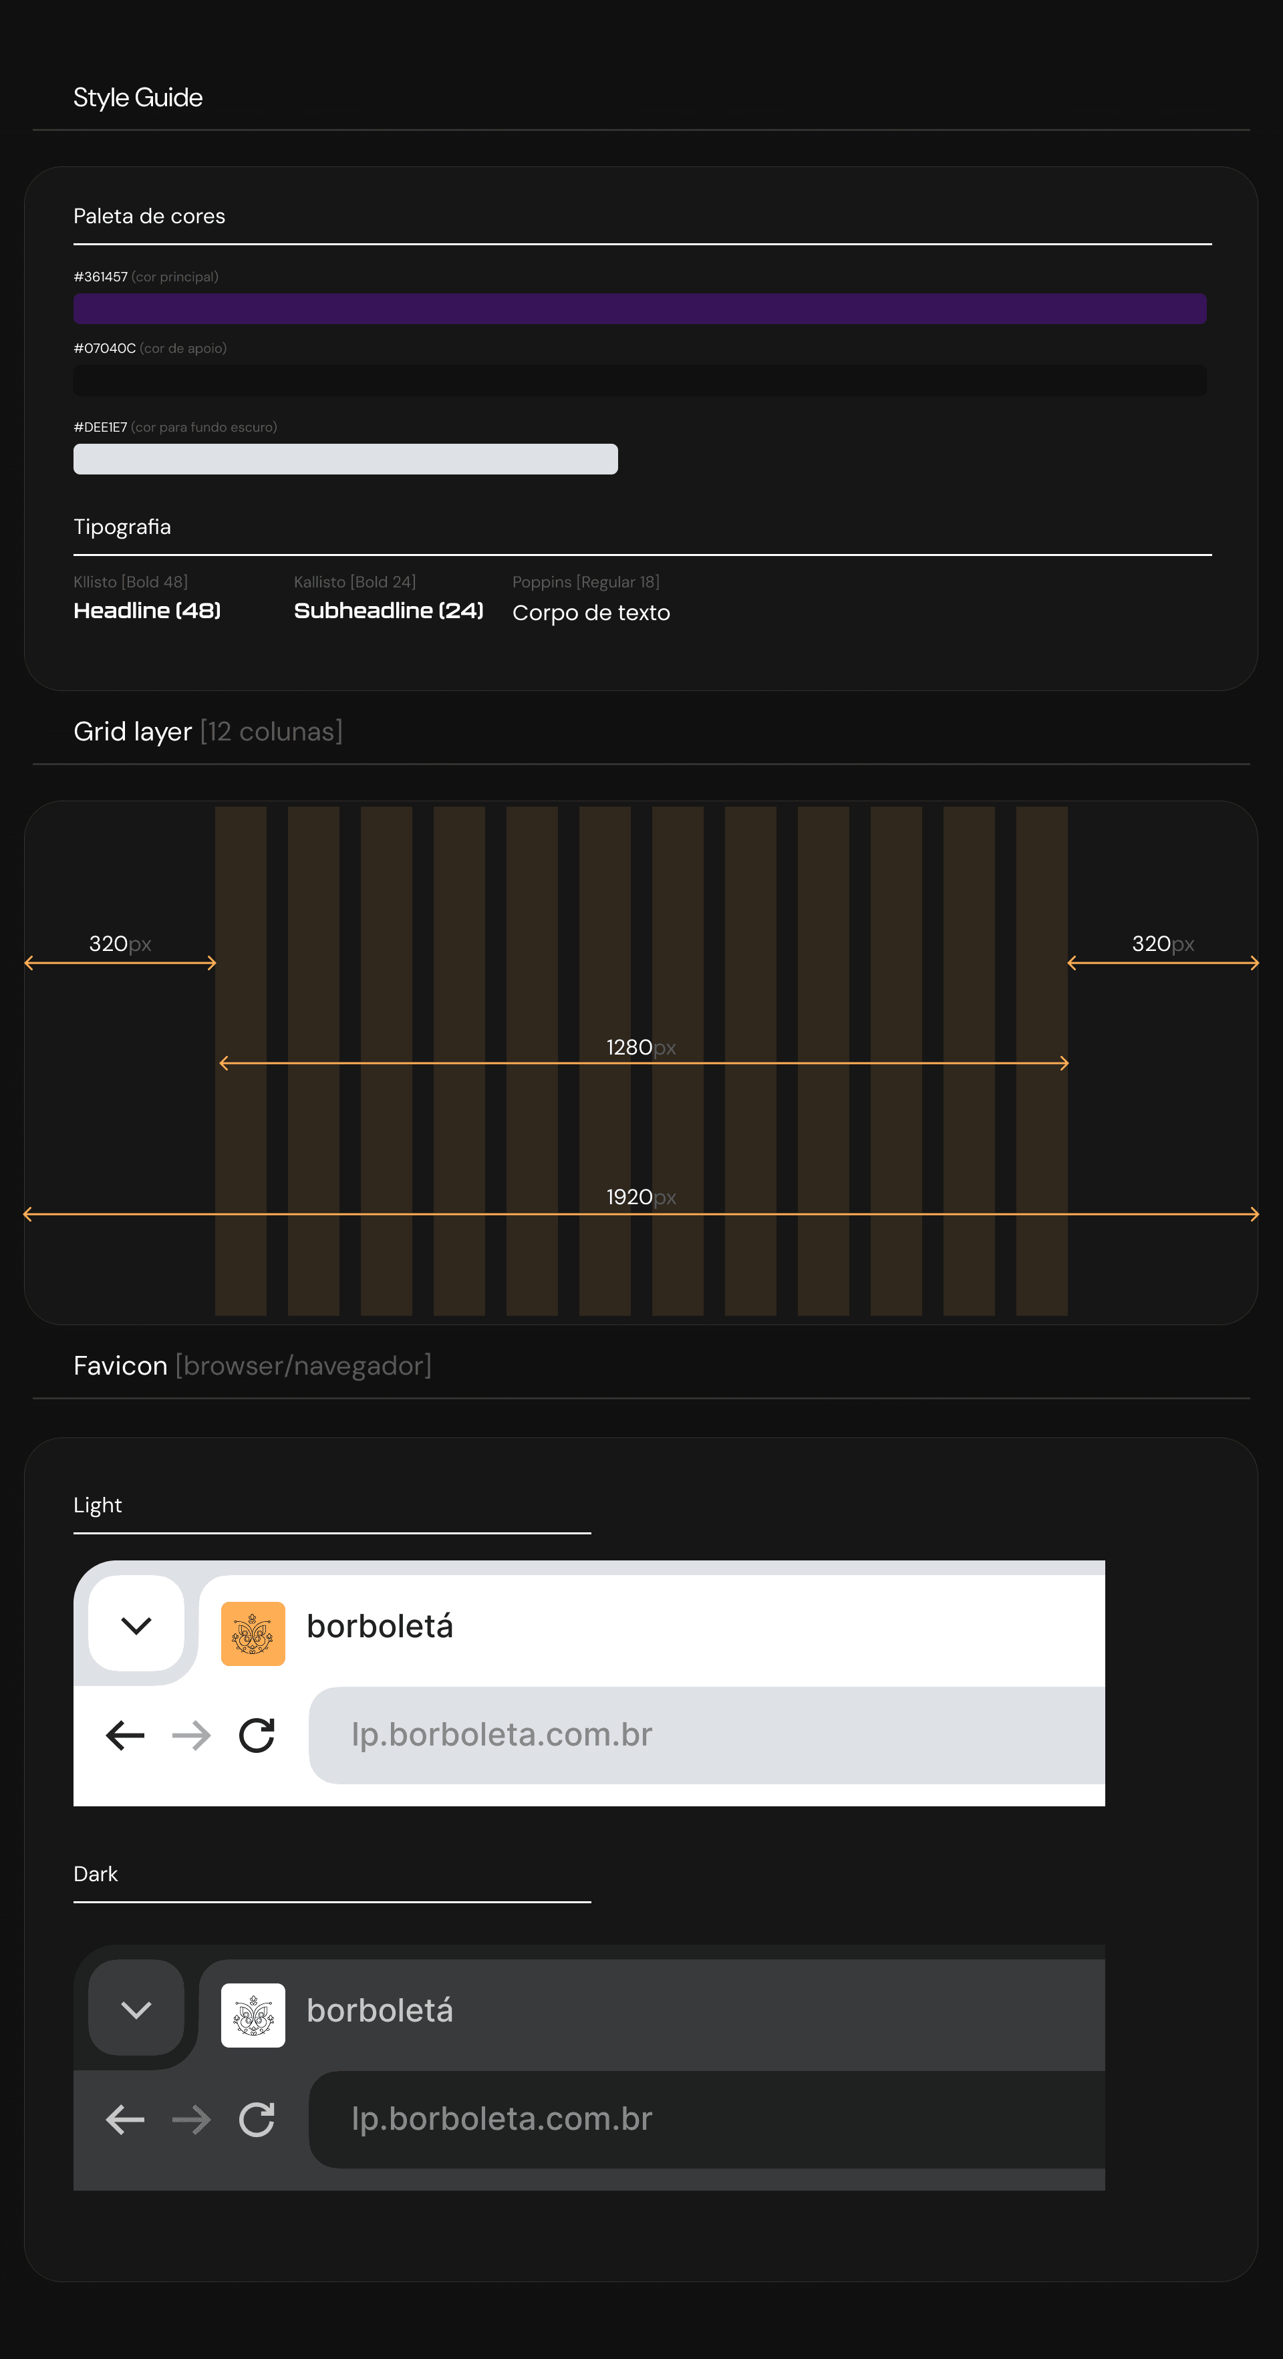Go back using dark browser arrow
Viewport: 1283px width, 2359px height.
pyautogui.click(x=126, y=2118)
